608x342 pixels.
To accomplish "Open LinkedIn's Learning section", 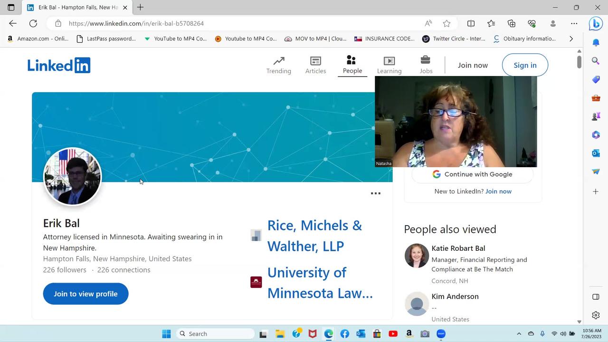I will click(x=389, y=65).
